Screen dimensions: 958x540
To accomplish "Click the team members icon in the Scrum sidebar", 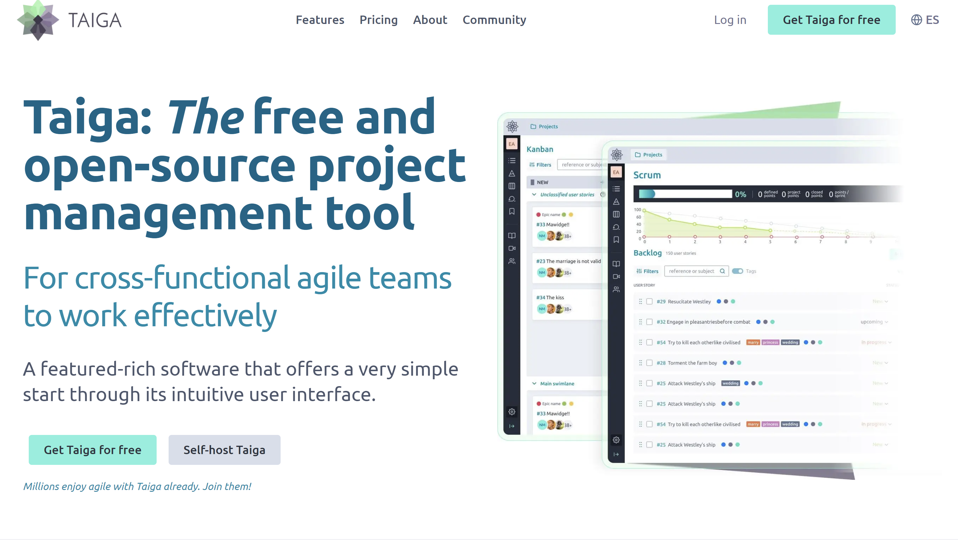I will (x=616, y=289).
